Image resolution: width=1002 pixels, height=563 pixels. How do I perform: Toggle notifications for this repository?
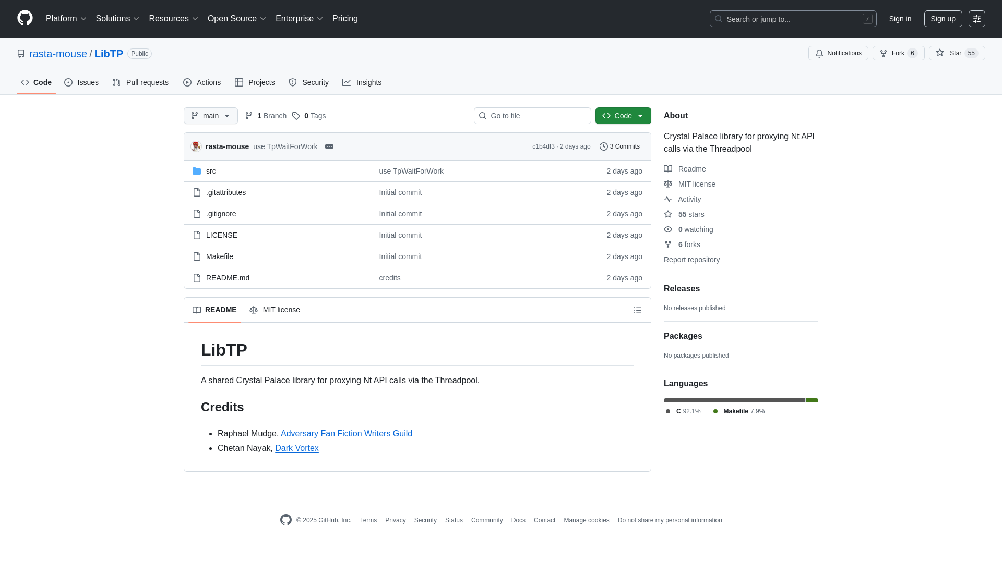(838, 53)
